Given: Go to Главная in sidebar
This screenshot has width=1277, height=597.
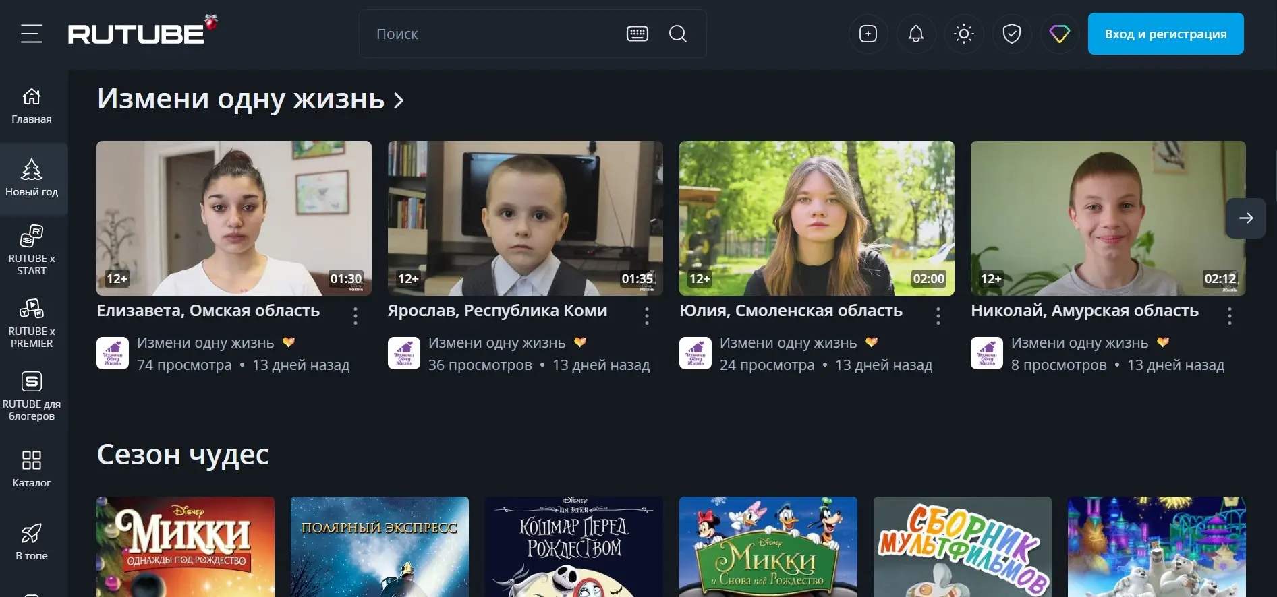Looking at the screenshot, I should click(32, 106).
